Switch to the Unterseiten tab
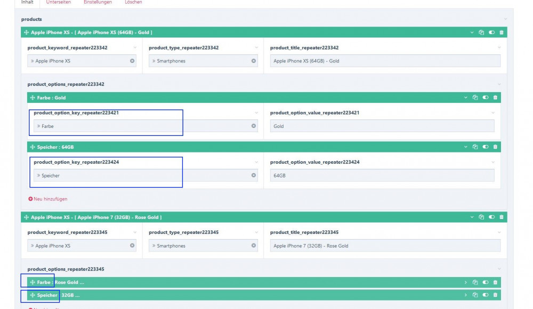This screenshot has width=533, height=309. pos(58,3)
